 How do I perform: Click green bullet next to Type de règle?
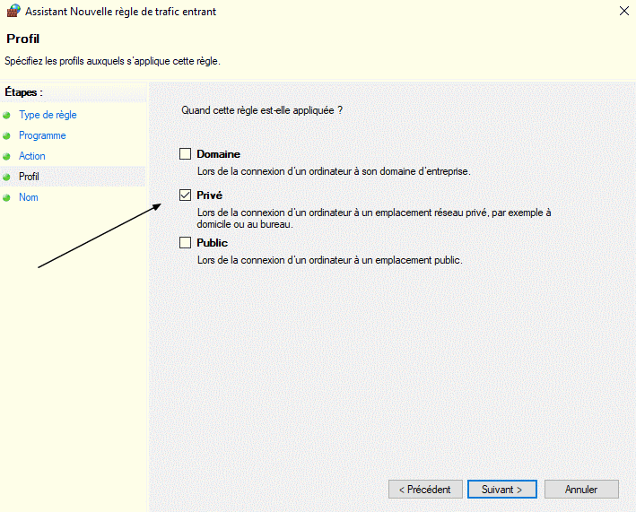6,116
